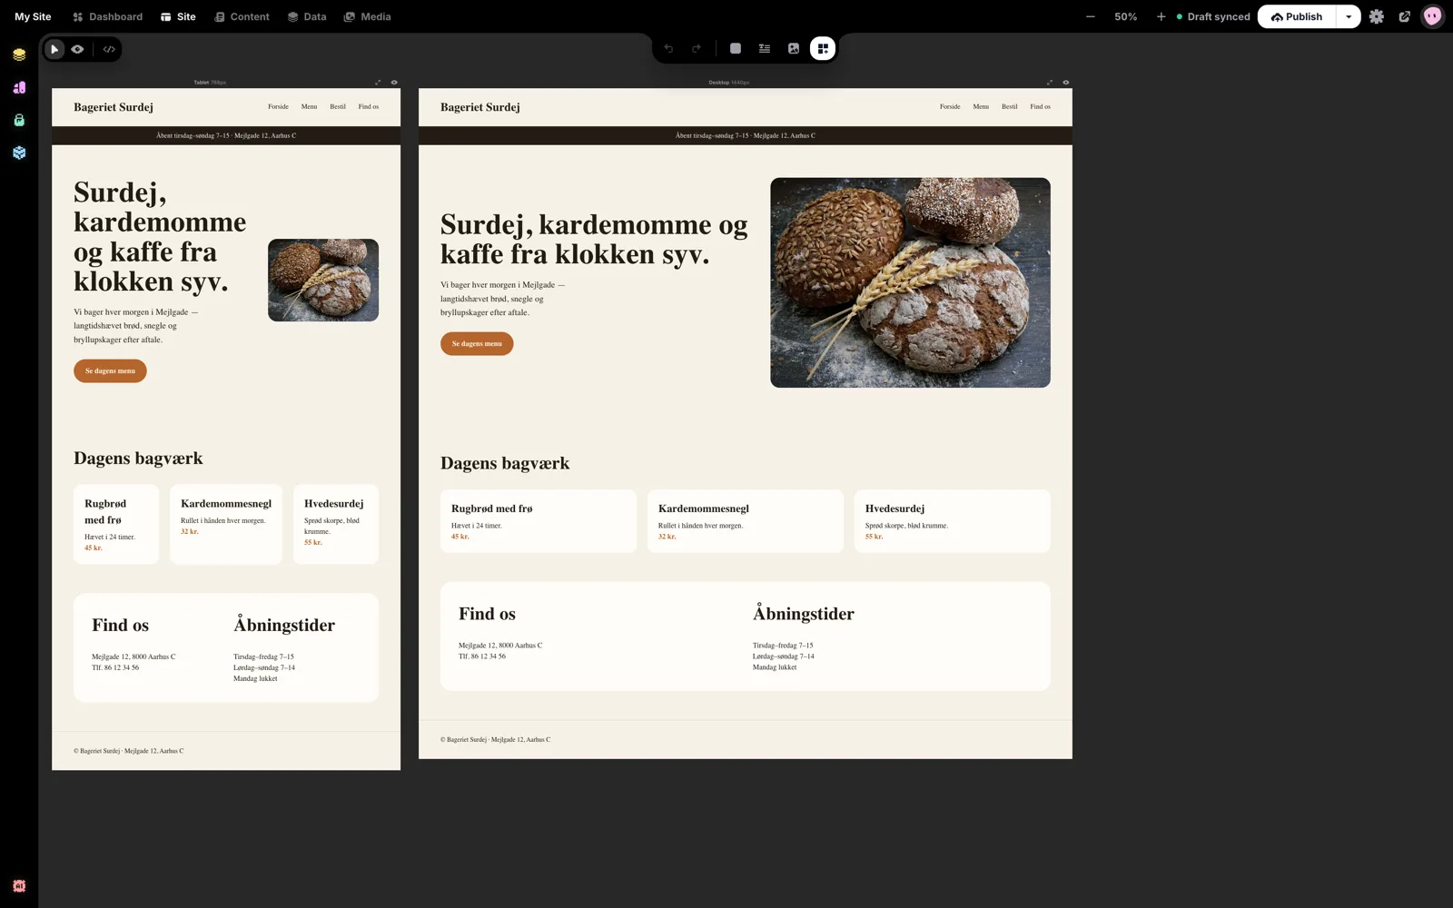Select the rounded-square container tool
The width and height of the screenshot is (1453, 908).
pyautogui.click(x=736, y=49)
